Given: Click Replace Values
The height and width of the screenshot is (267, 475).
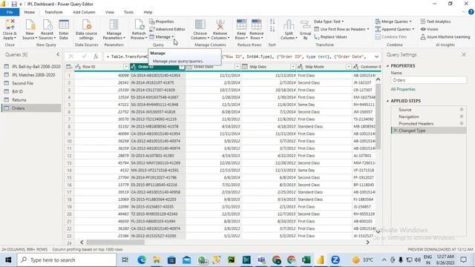Looking at the screenshot, I should (331, 36).
